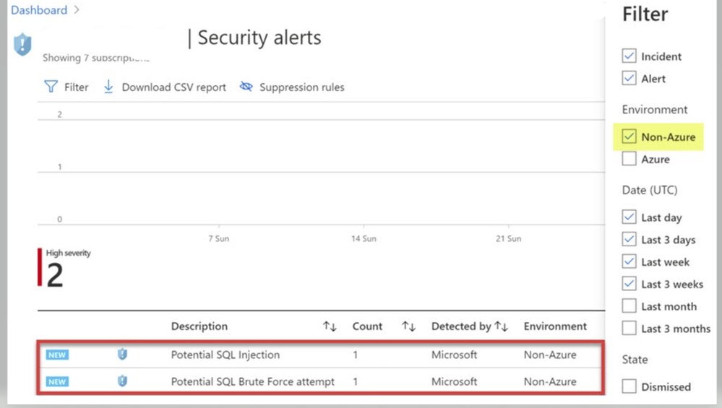This screenshot has height=408, width=722.
Task: Click the Filter funnel icon
Action: [51, 87]
